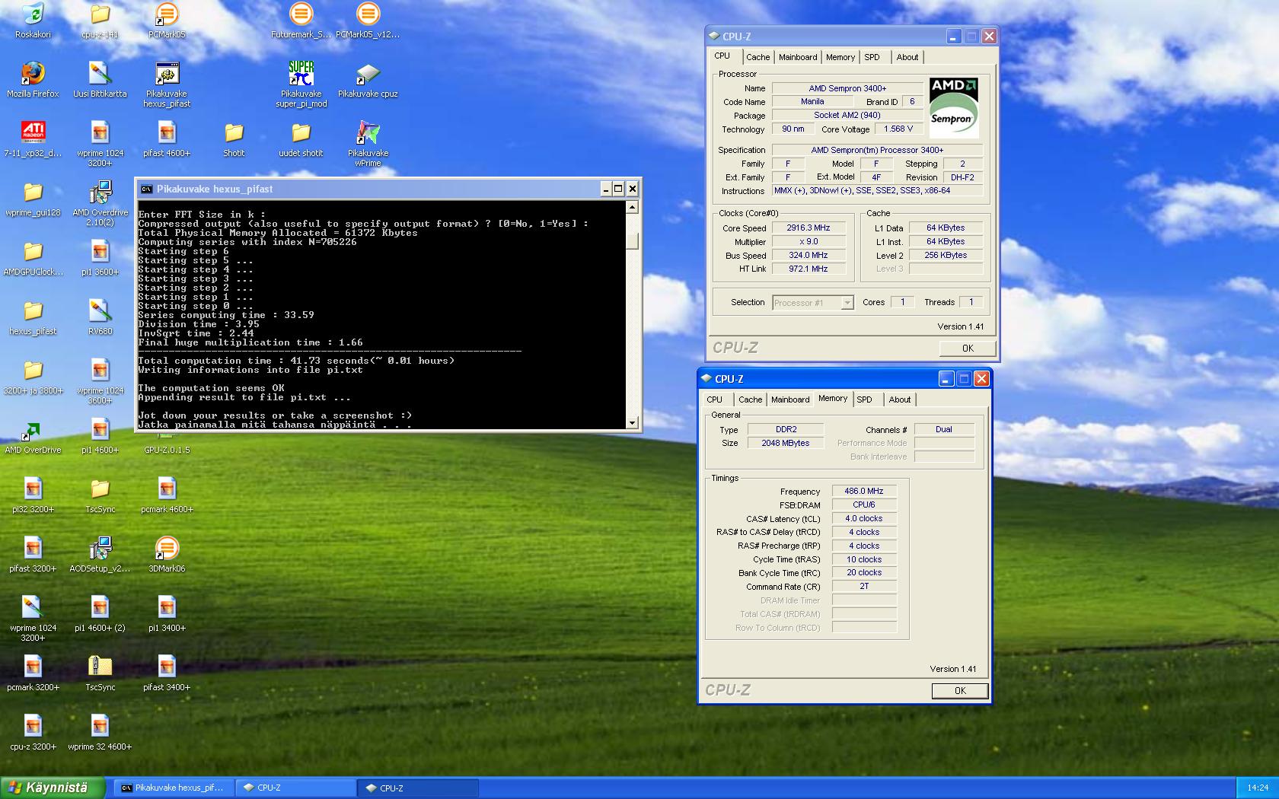Open About tab in upper CPU-Z window
1279x799 pixels.
coord(907,57)
